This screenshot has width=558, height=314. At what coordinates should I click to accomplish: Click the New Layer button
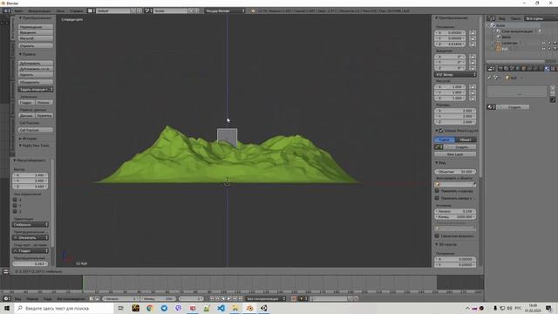click(x=455, y=154)
